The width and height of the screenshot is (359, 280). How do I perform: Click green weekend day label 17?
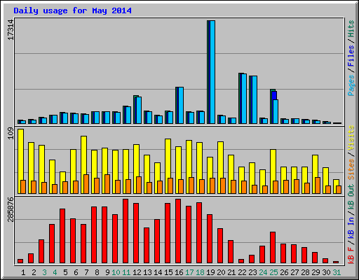click(189, 272)
